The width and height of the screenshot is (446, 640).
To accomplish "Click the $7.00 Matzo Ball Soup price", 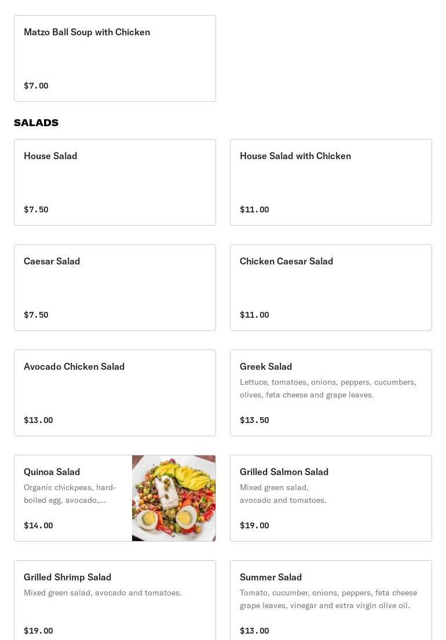I will coord(36,86).
